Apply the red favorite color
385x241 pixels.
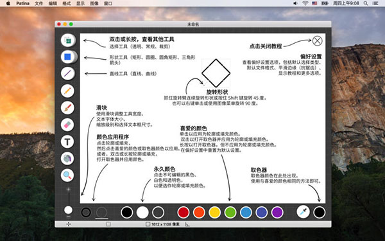[x=184, y=212]
